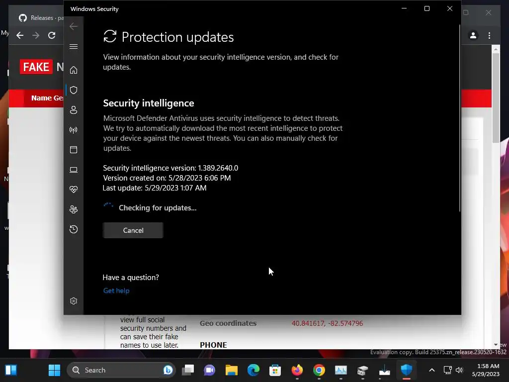Open the Windows Start menu
The image size is (509, 382).
pos(54,370)
